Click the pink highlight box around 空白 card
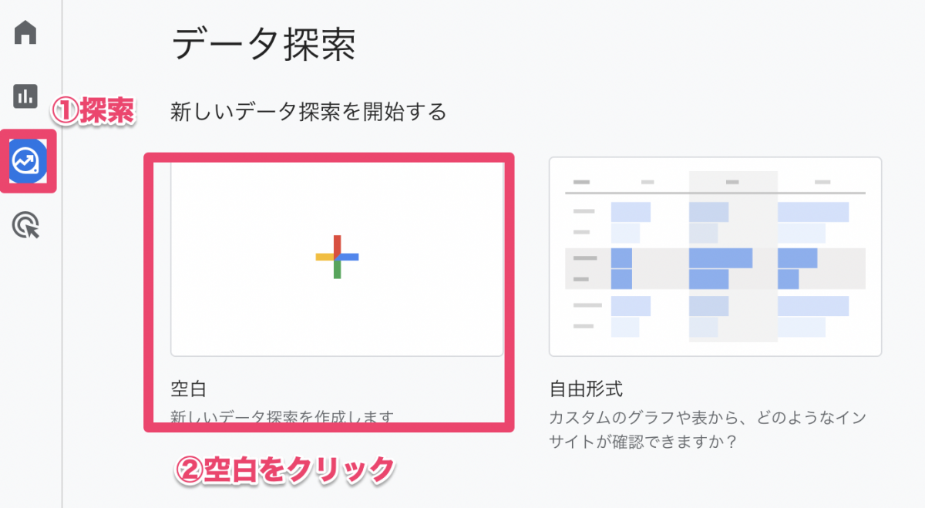Viewport: 925px width, 508px height. coord(329,156)
